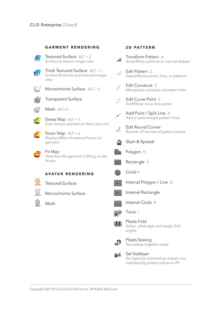Select the Thick Textured Surface icon

(37, 73)
